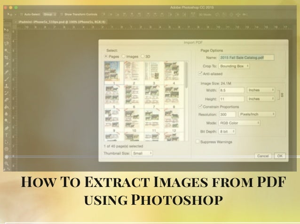
Task: Open the Pixels/Inch resolution units dropdown
Action: pyautogui.click(x=257, y=114)
